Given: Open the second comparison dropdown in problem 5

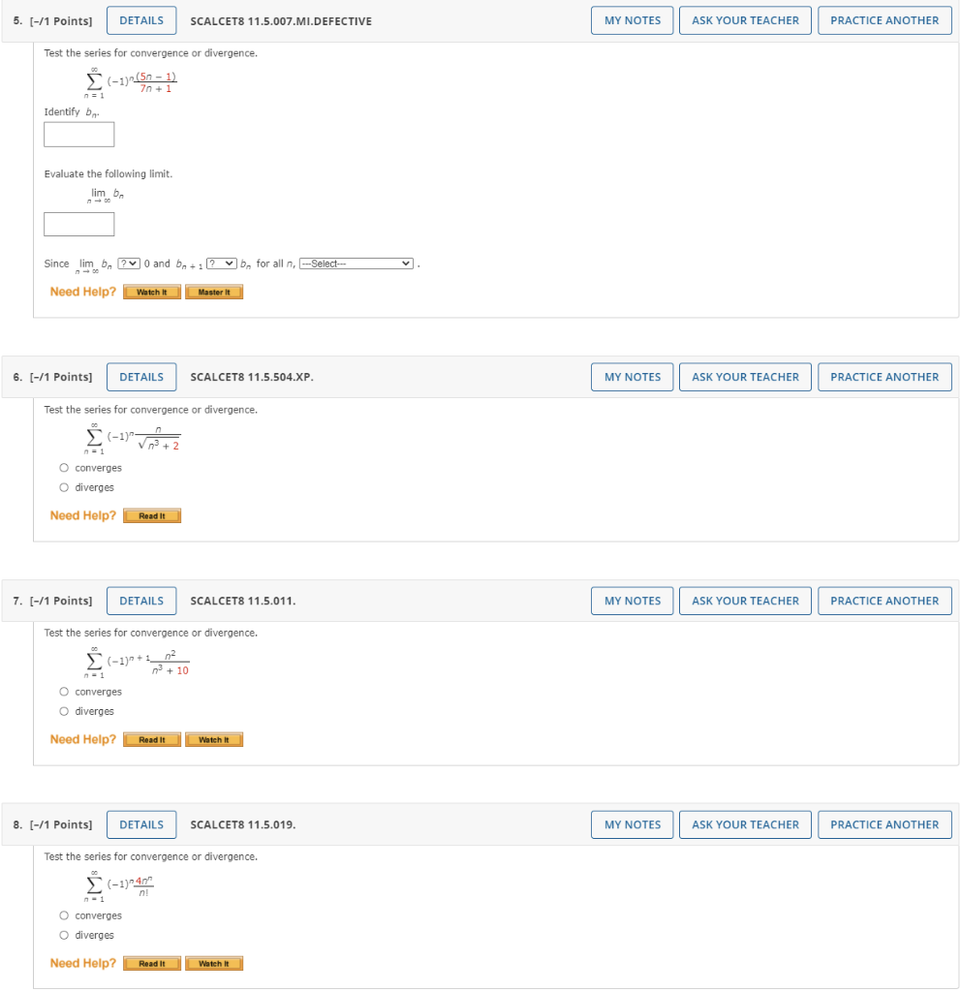Looking at the screenshot, I should (x=221, y=263).
